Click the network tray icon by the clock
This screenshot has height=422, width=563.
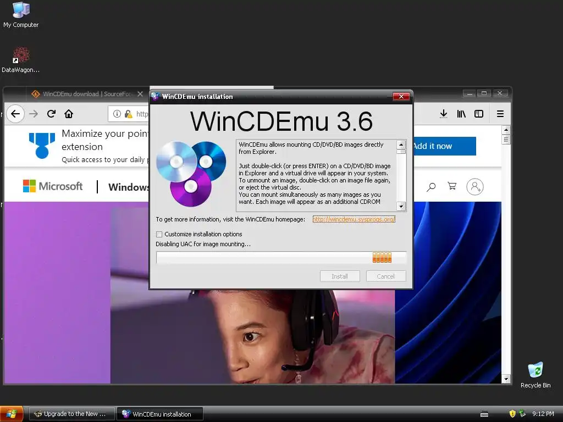522,414
